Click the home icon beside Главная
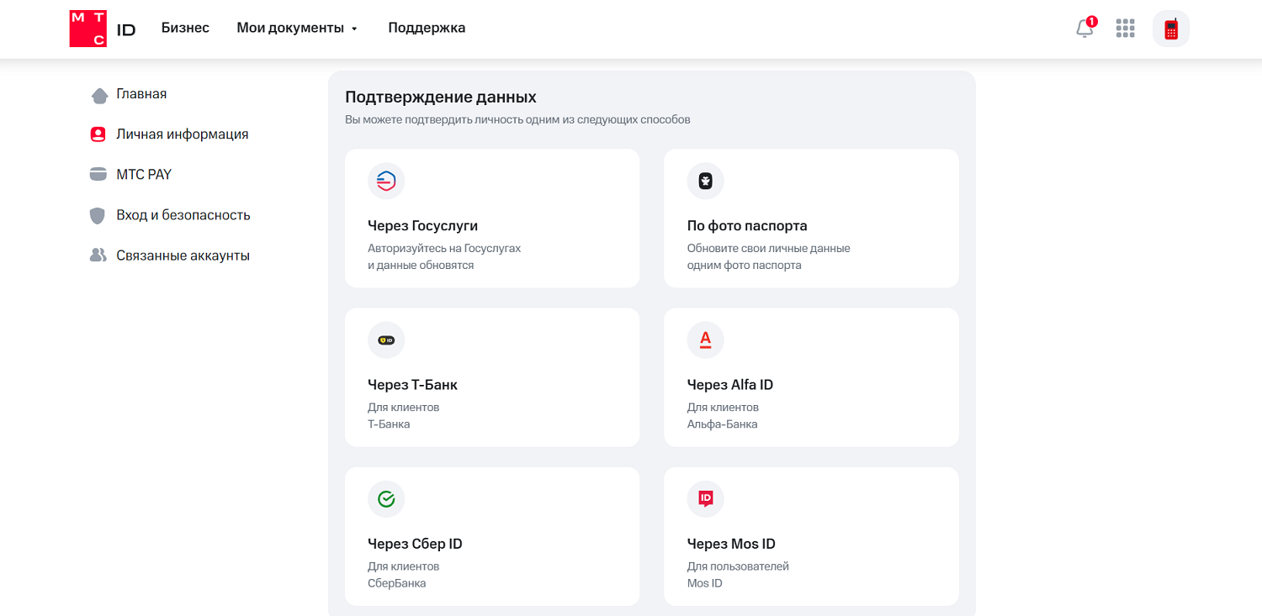 (x=99, y=95)
